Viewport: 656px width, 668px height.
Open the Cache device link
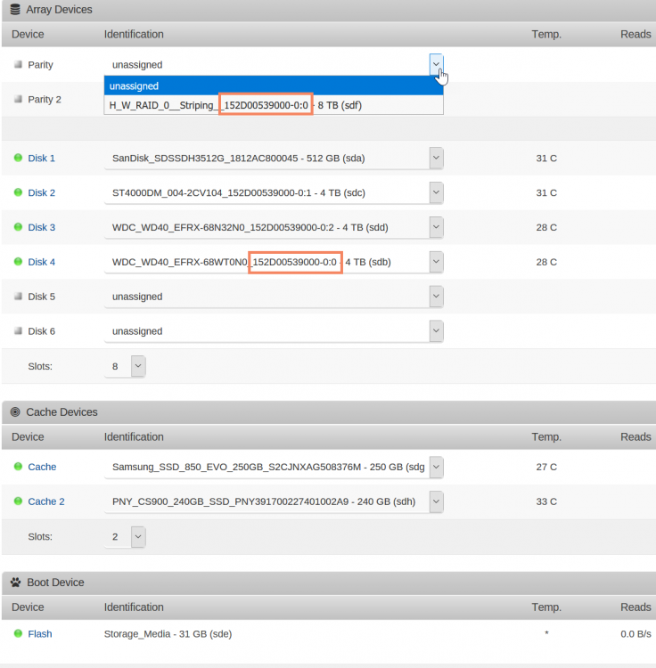[x=42, y=467]
